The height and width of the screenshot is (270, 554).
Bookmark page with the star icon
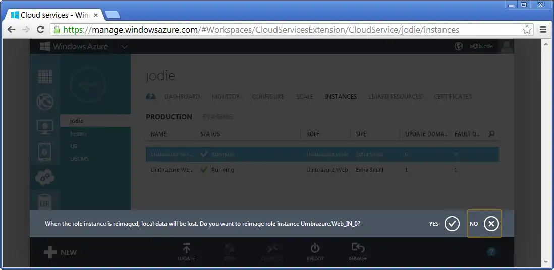(x=527, y=30)
